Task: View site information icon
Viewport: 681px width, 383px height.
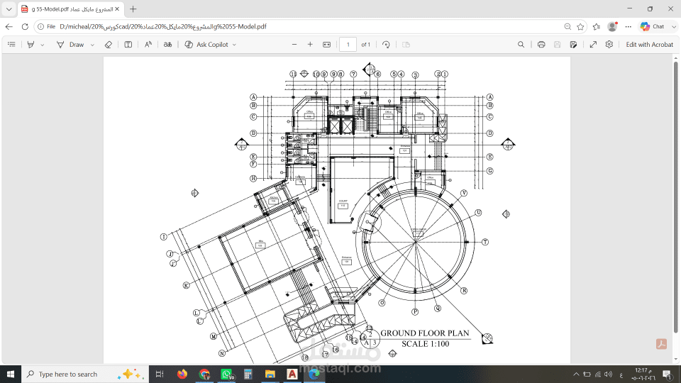Action: click(40, 26)
